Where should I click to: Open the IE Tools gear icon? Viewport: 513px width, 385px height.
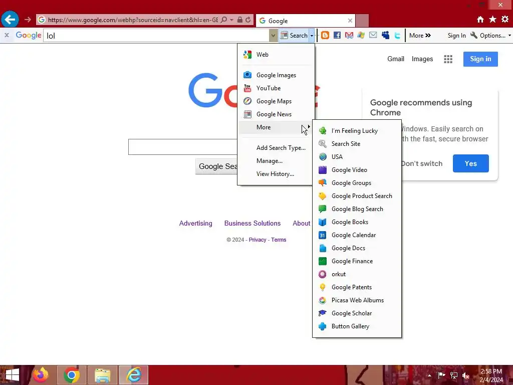[505, 20]
